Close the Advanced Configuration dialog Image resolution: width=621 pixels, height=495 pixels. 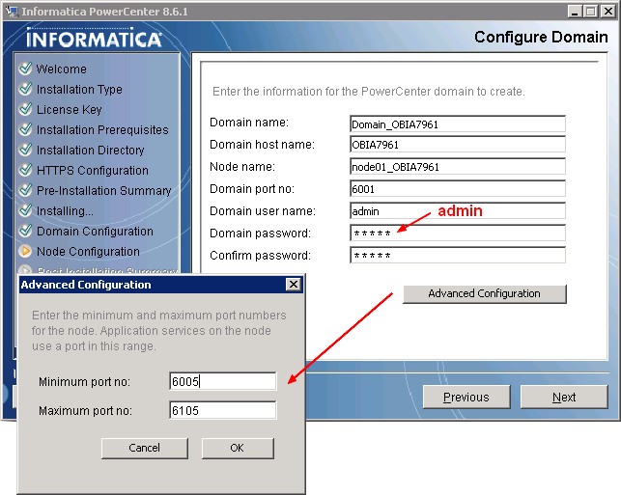294,284
